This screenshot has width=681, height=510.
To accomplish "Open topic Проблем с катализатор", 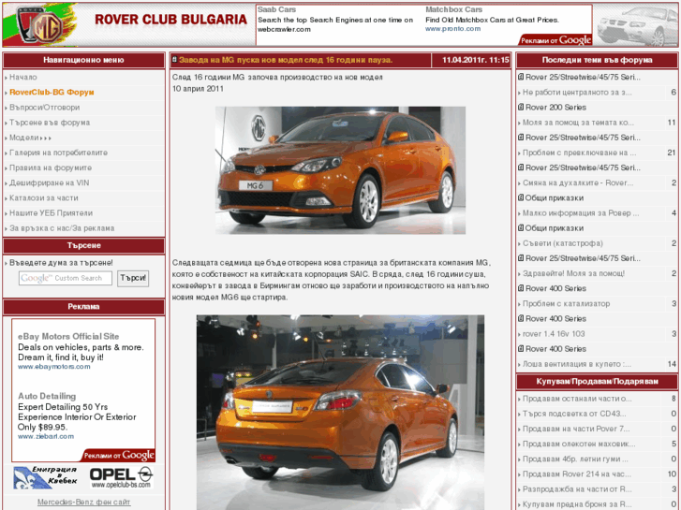I will (x=566, y=304).
